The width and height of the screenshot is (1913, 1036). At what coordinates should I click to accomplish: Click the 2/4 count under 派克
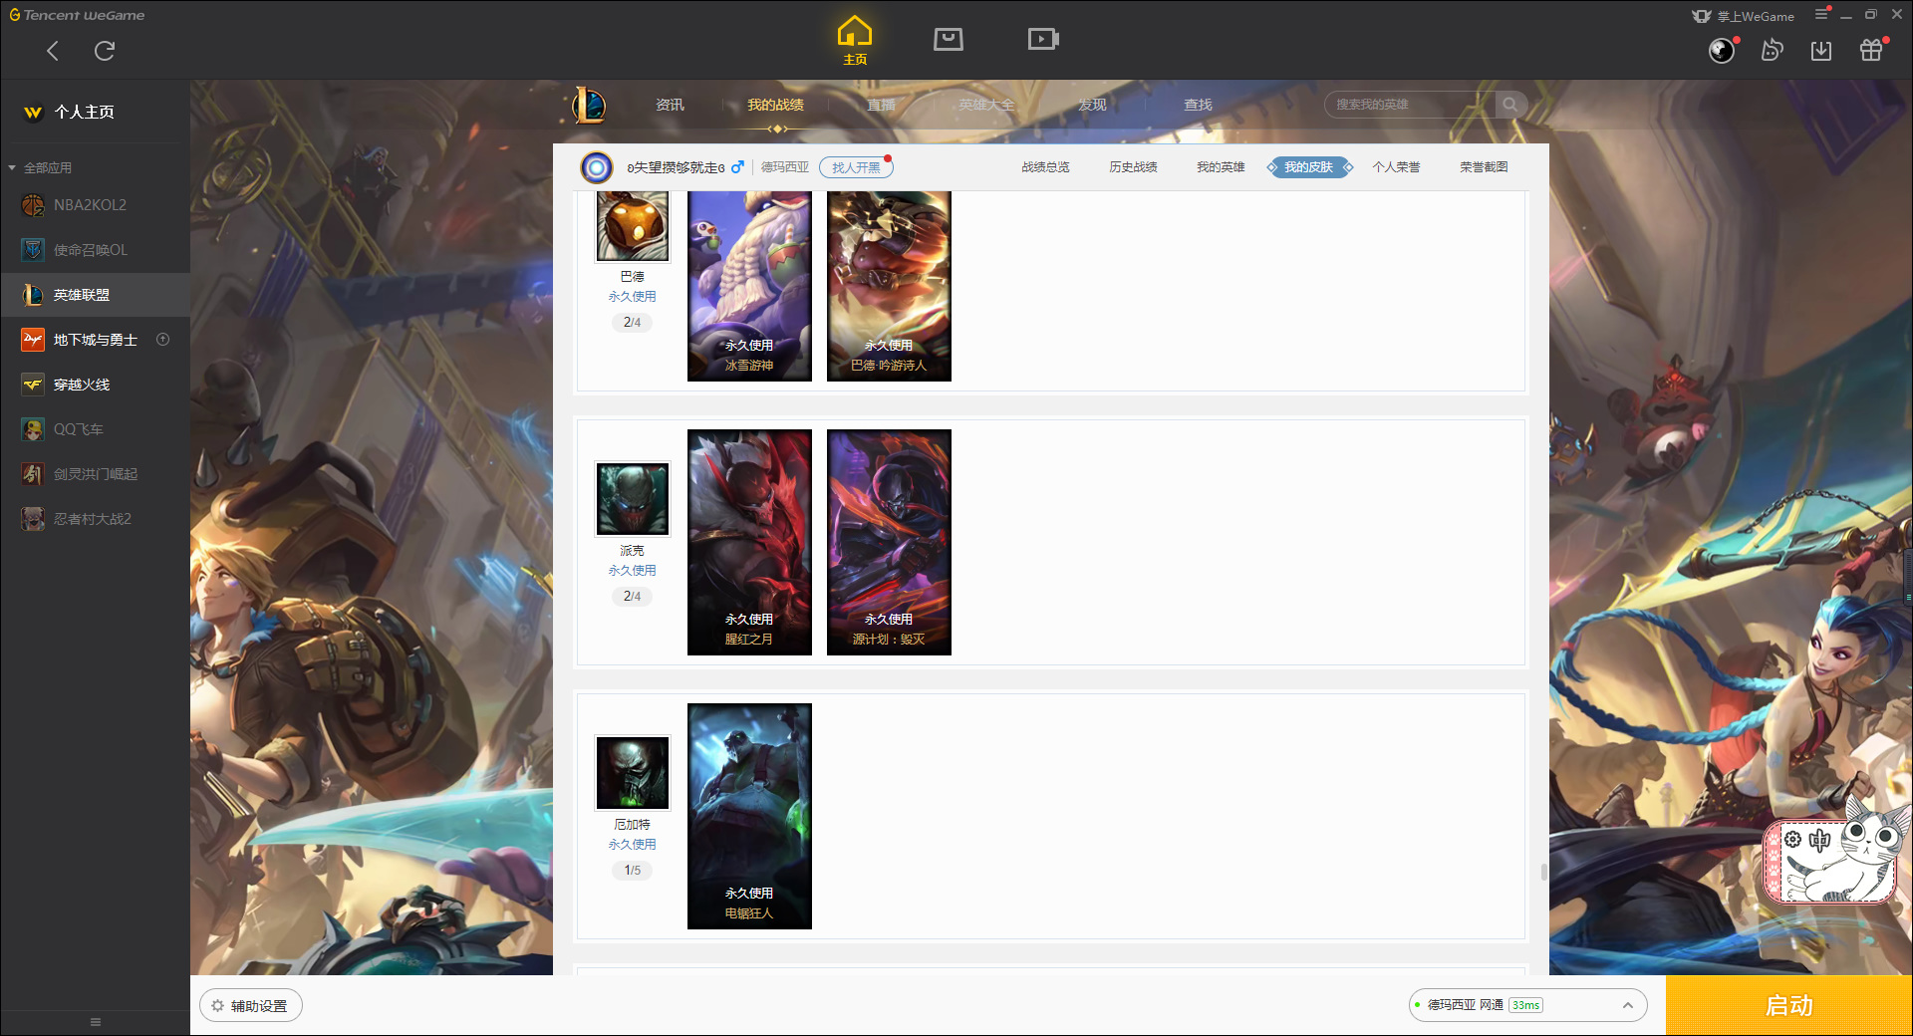[633, 597]
